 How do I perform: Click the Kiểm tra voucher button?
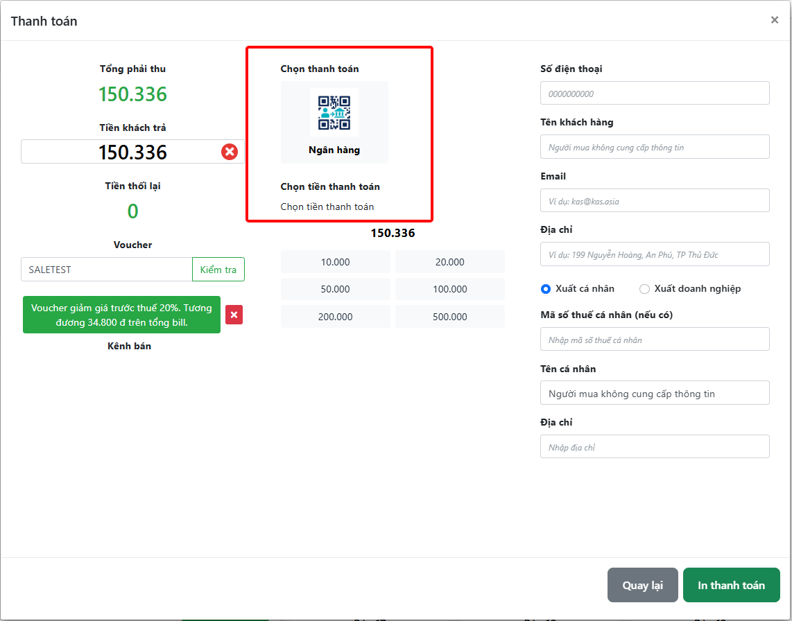point(218,270)
